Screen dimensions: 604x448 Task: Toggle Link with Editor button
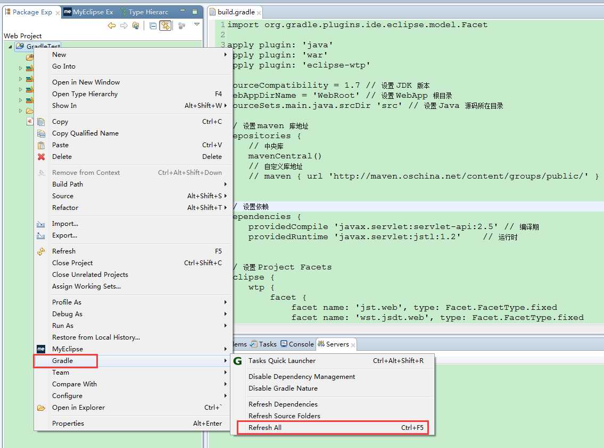(x=166, y=26)
